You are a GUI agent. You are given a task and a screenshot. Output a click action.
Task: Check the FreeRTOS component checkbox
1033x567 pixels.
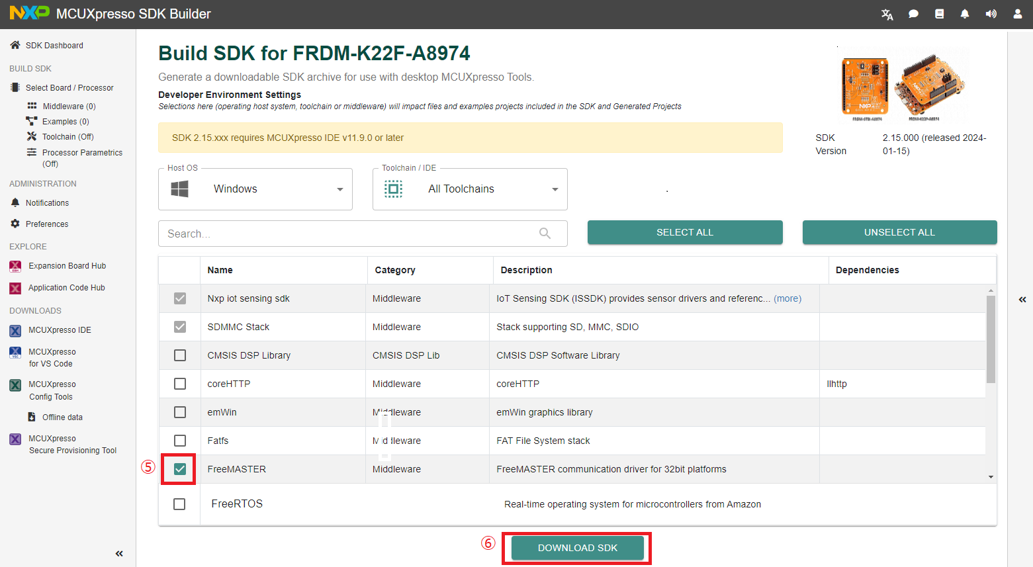pyautogui.click(x=179, y=504)
